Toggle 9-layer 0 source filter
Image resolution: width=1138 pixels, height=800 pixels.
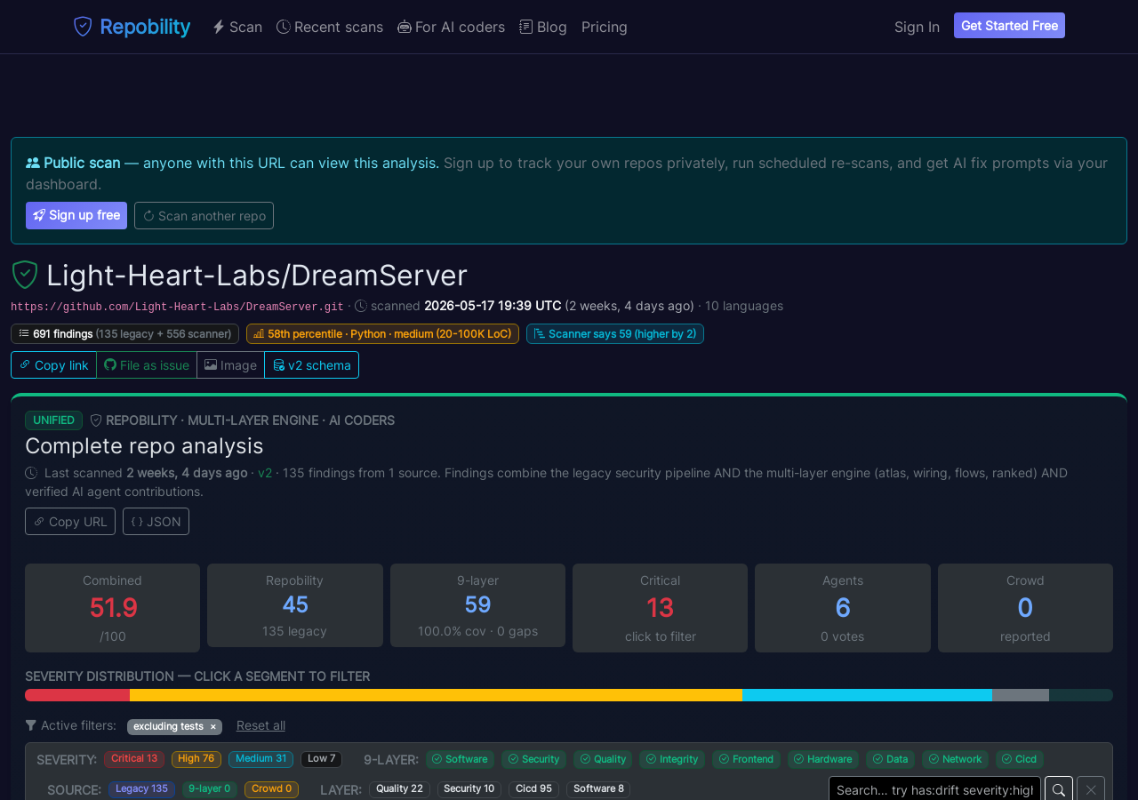pyautogui.click(x=210, y=789)
